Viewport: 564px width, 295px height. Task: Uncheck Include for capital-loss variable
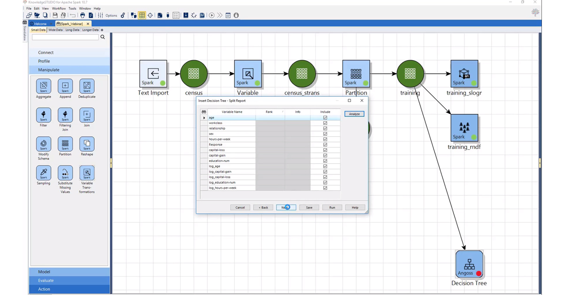coord(325,150)
